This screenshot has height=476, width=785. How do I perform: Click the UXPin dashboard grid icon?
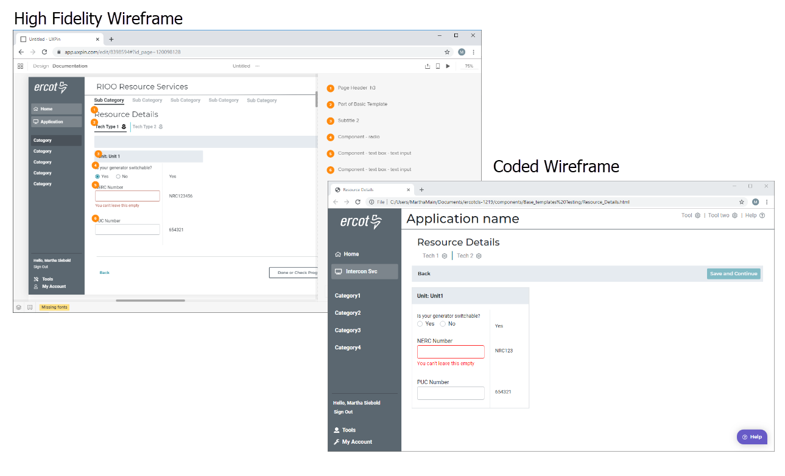(x=20, y=66)
